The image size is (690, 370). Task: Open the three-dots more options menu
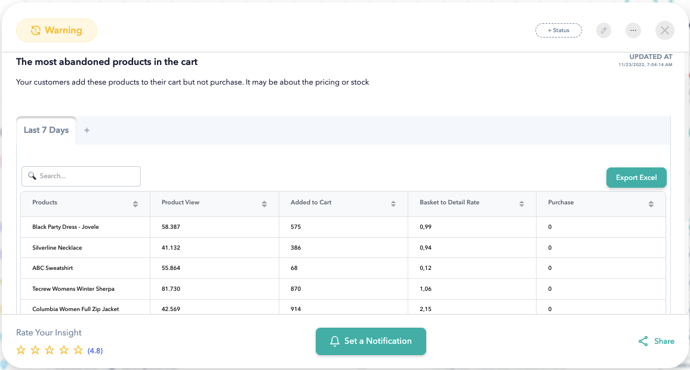click(633, 30)
